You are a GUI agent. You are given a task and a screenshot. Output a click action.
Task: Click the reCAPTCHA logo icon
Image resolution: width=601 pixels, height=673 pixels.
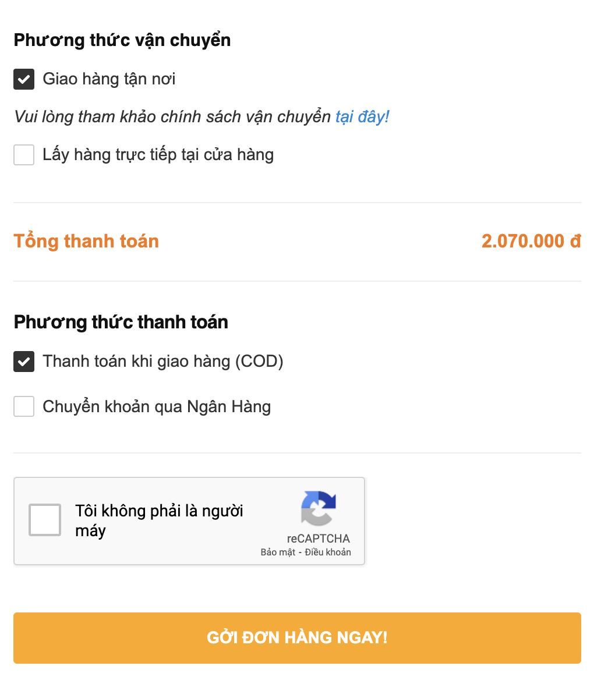point(319,508)
